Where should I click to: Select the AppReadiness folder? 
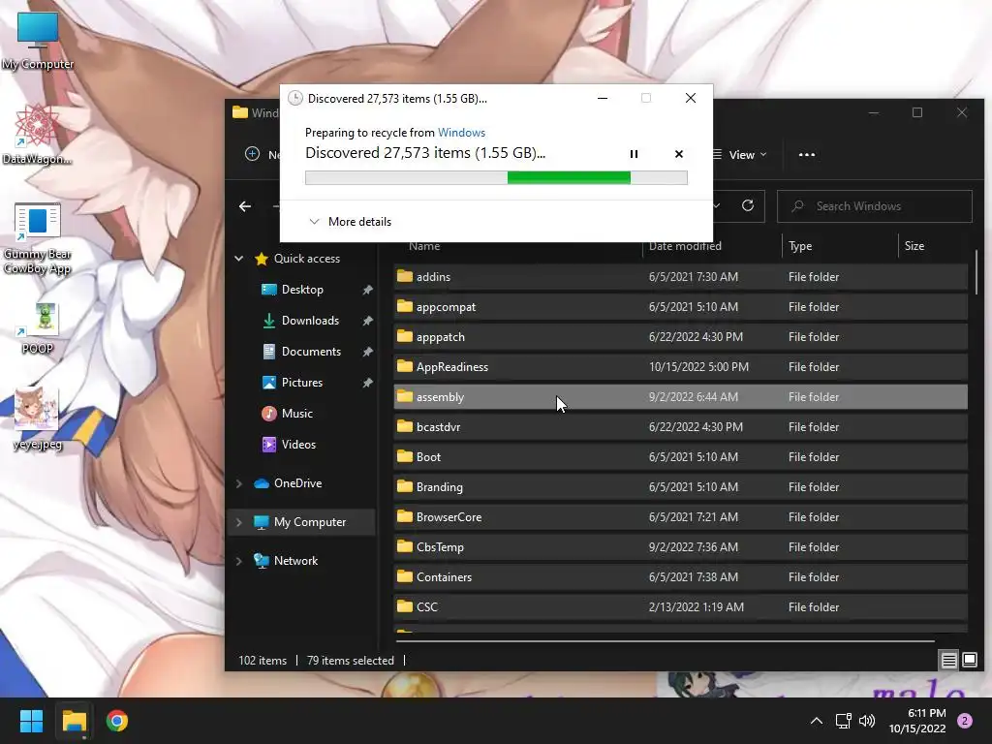pyautogui.click(x=680, y=367)
